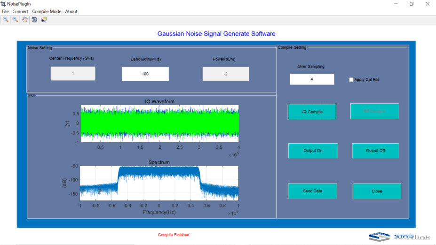Click the Frequency(Hz) axis label

pyautogui.click(x=159, y=212)
